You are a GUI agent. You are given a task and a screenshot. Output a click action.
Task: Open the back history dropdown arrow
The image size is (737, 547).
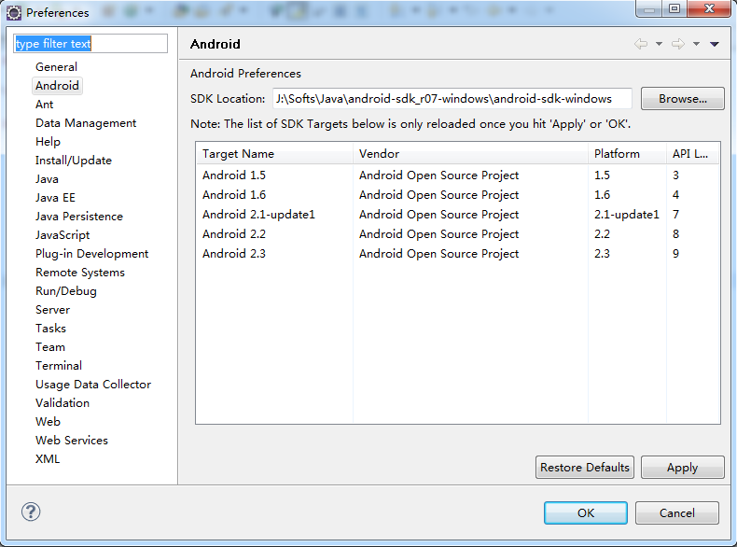659,44
